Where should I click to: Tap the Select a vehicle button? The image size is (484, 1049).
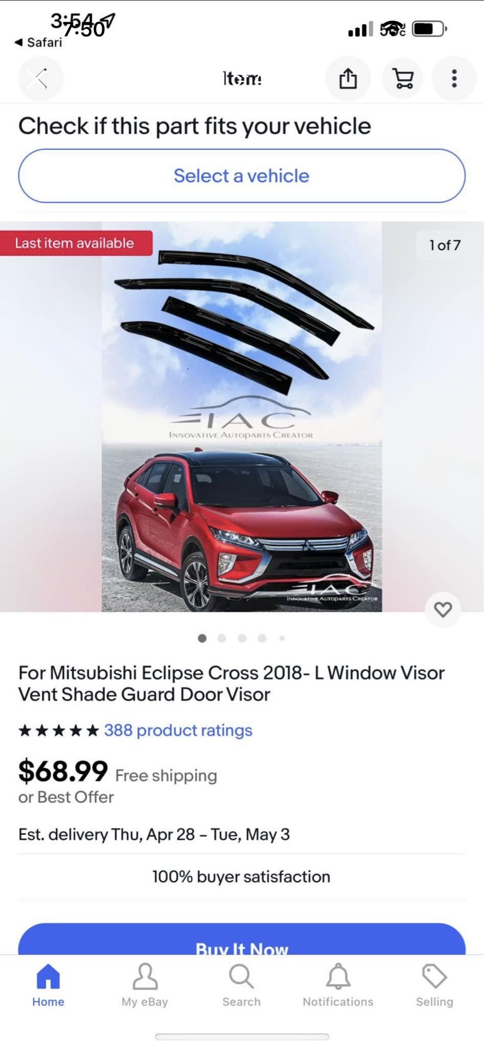point(242,176)
